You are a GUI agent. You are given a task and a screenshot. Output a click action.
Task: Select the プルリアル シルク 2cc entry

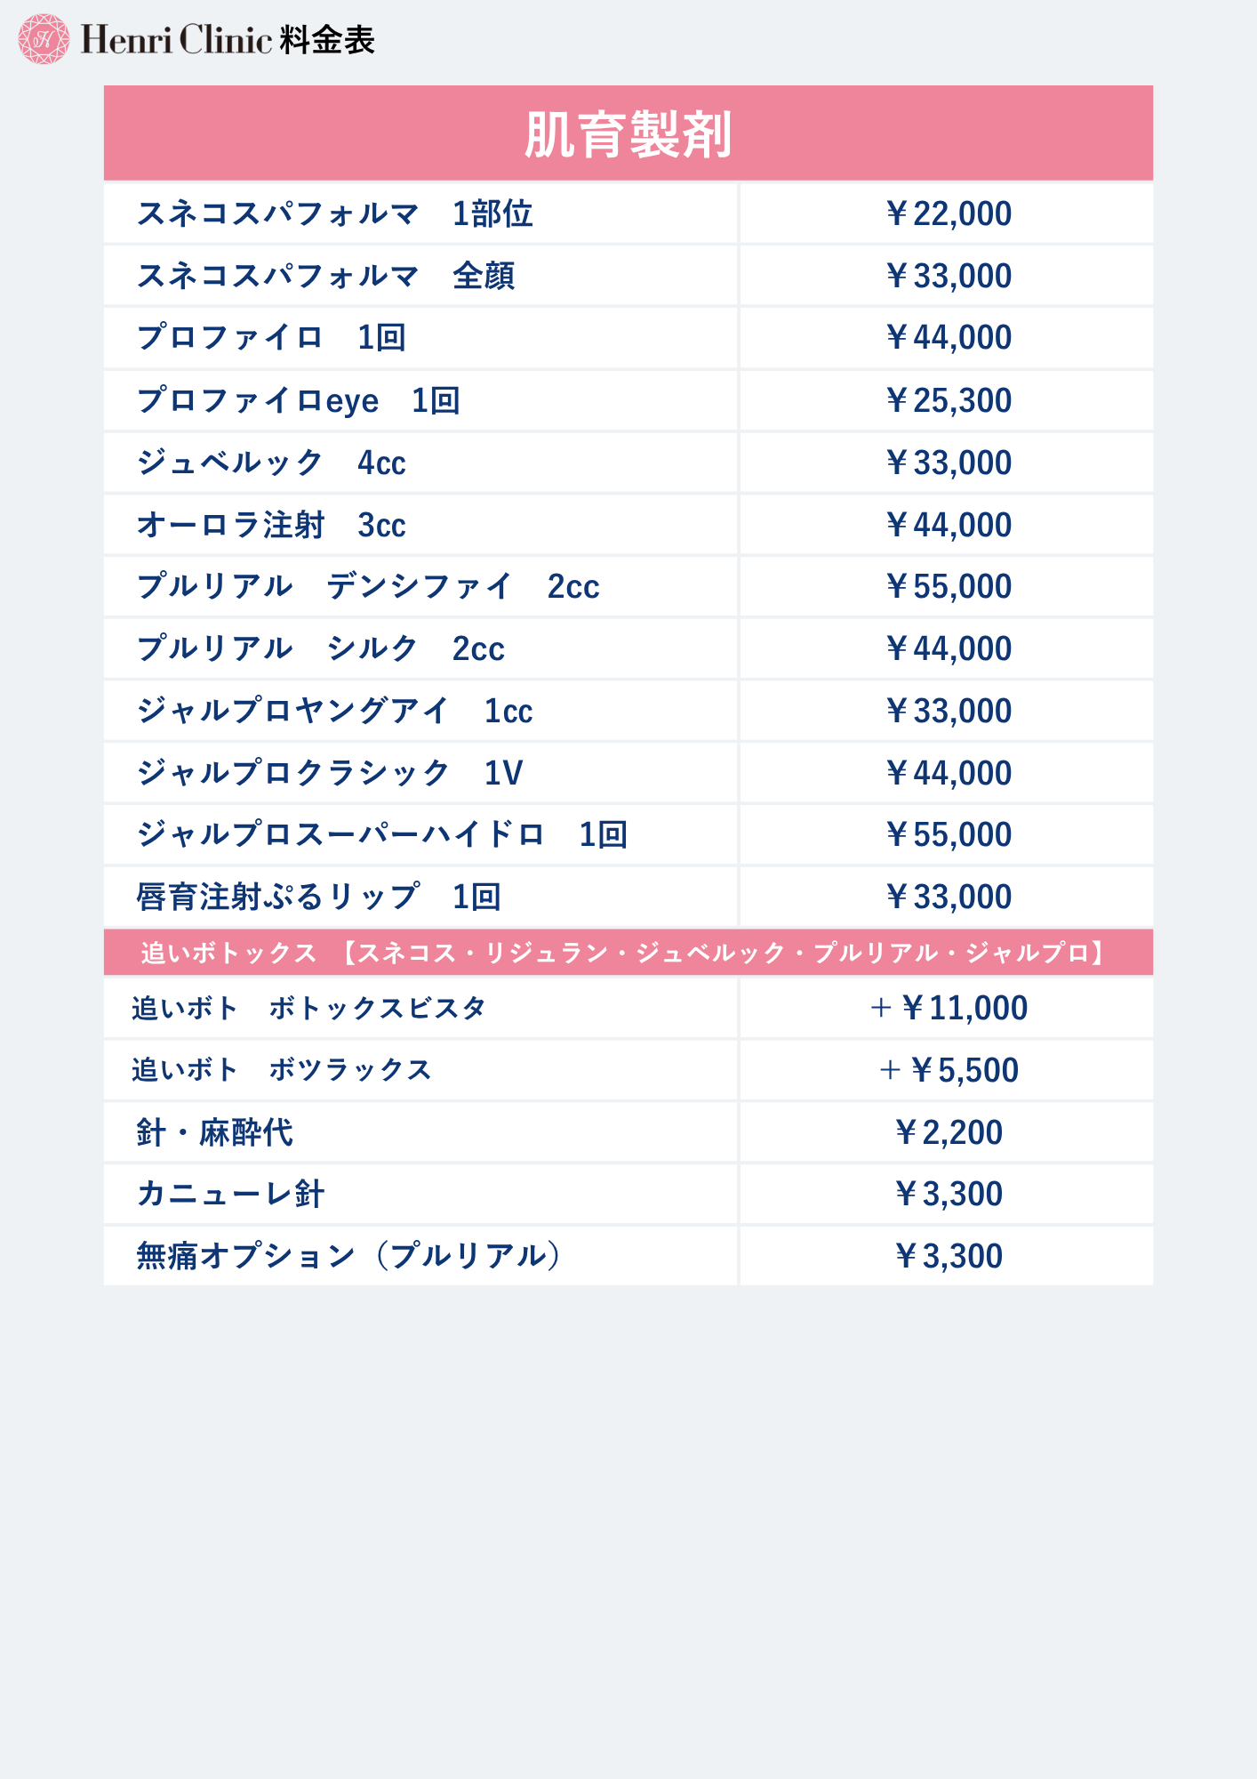click(x=320, y=648)
